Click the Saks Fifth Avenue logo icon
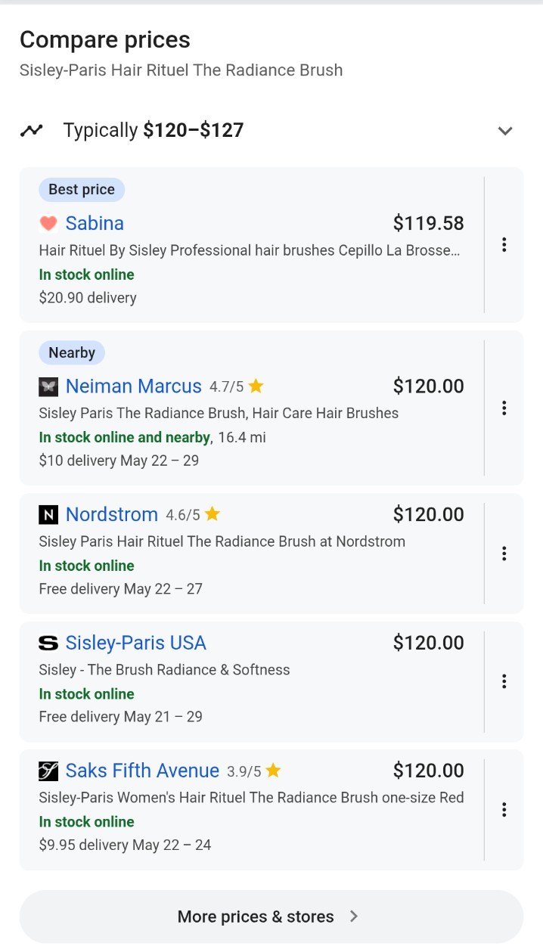543x946 pixels. tap(48, 771)
